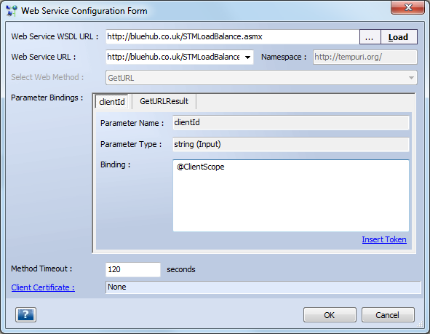The height and width of the screenshot is (334, 430).
Task: Click into the Binding text area
Action: [291, 196]
